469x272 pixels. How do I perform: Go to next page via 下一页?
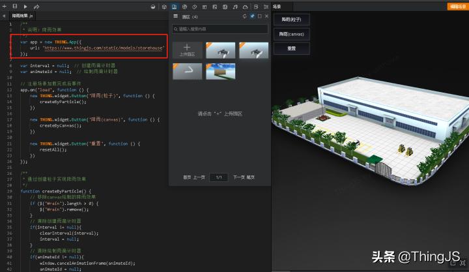238,177
